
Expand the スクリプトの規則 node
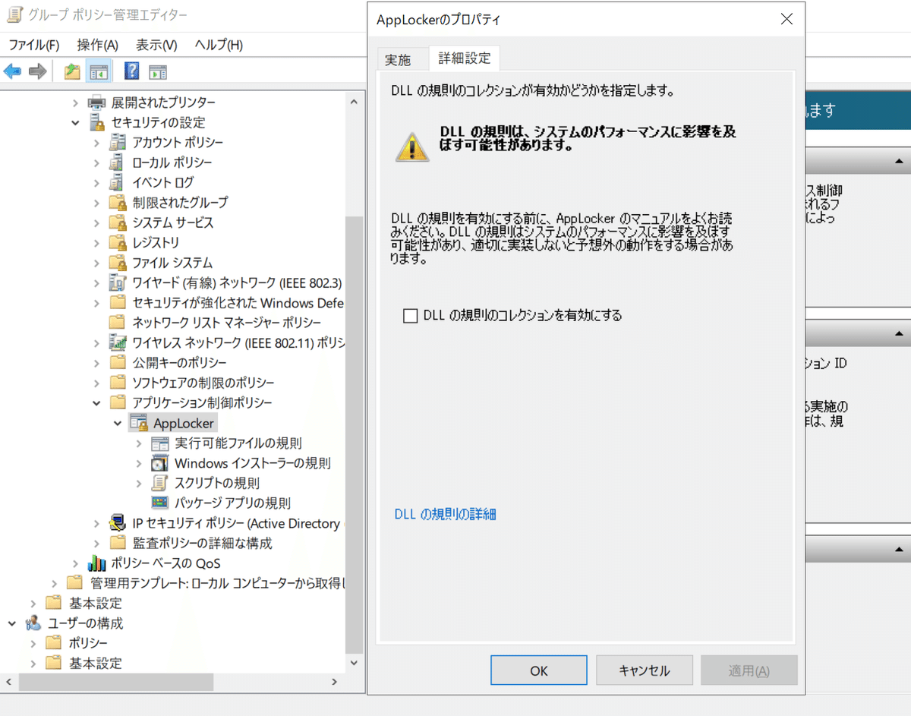pyautogui.click(x=138, y=483)
